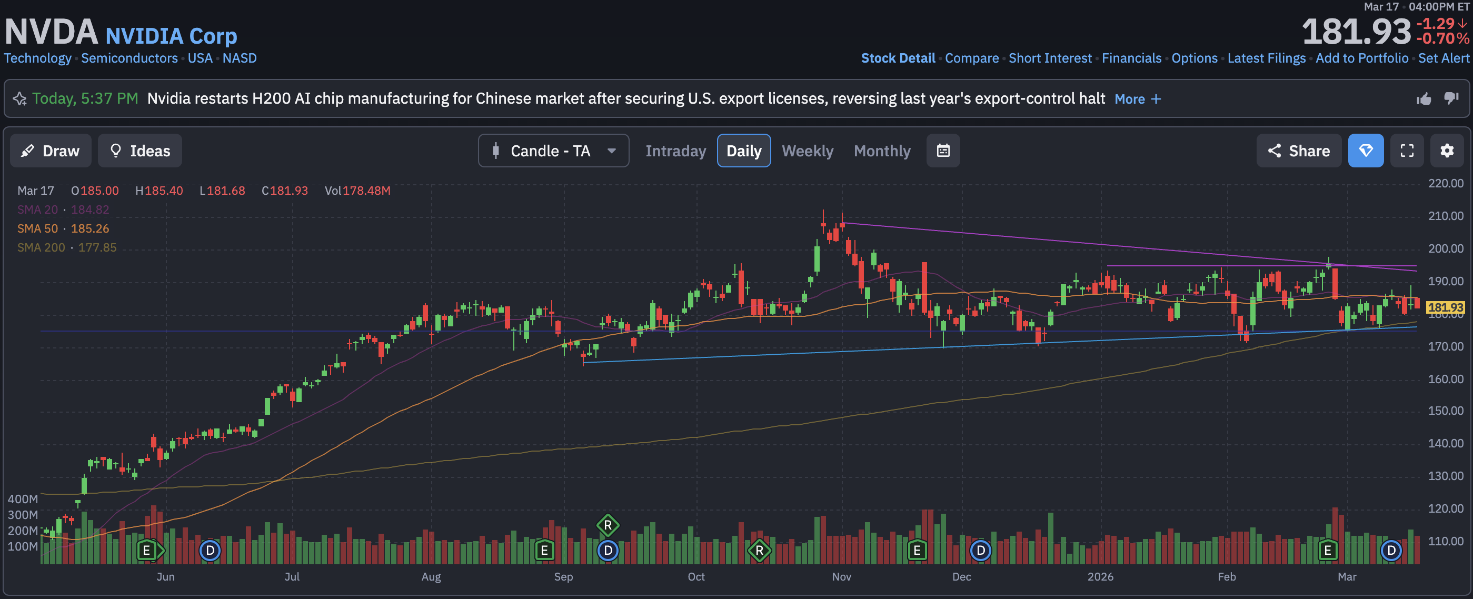Click the SMA 50 indicator label
This screenshot has height=599, width=1473.
(38, 228)
